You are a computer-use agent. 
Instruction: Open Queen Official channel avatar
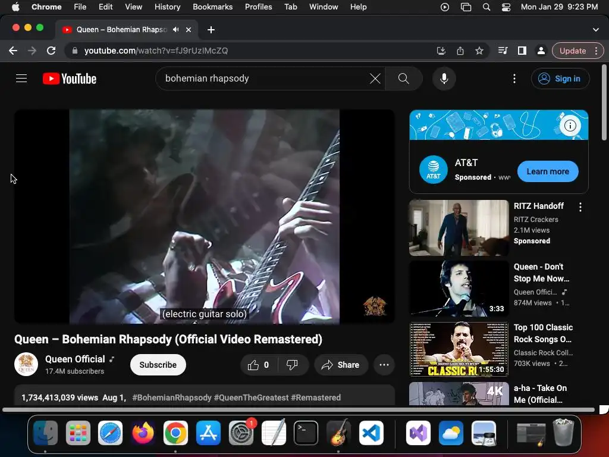(26, 364)
